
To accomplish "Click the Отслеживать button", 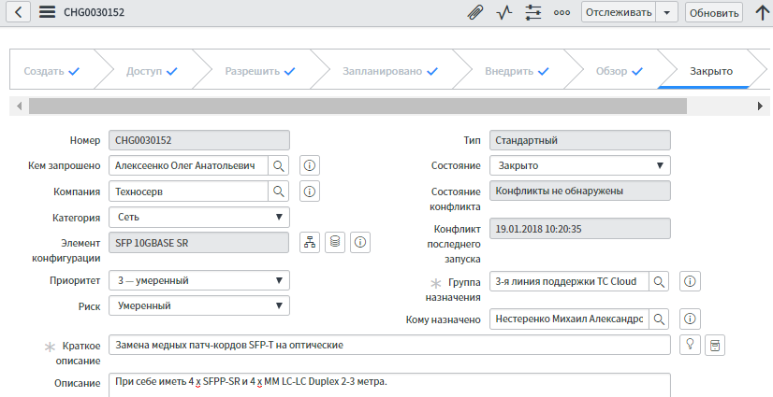I will (618, 12).
